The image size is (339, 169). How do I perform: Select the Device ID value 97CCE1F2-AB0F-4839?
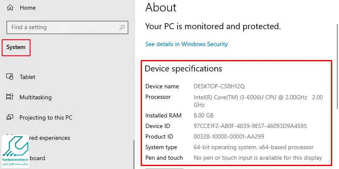(250, 126)
